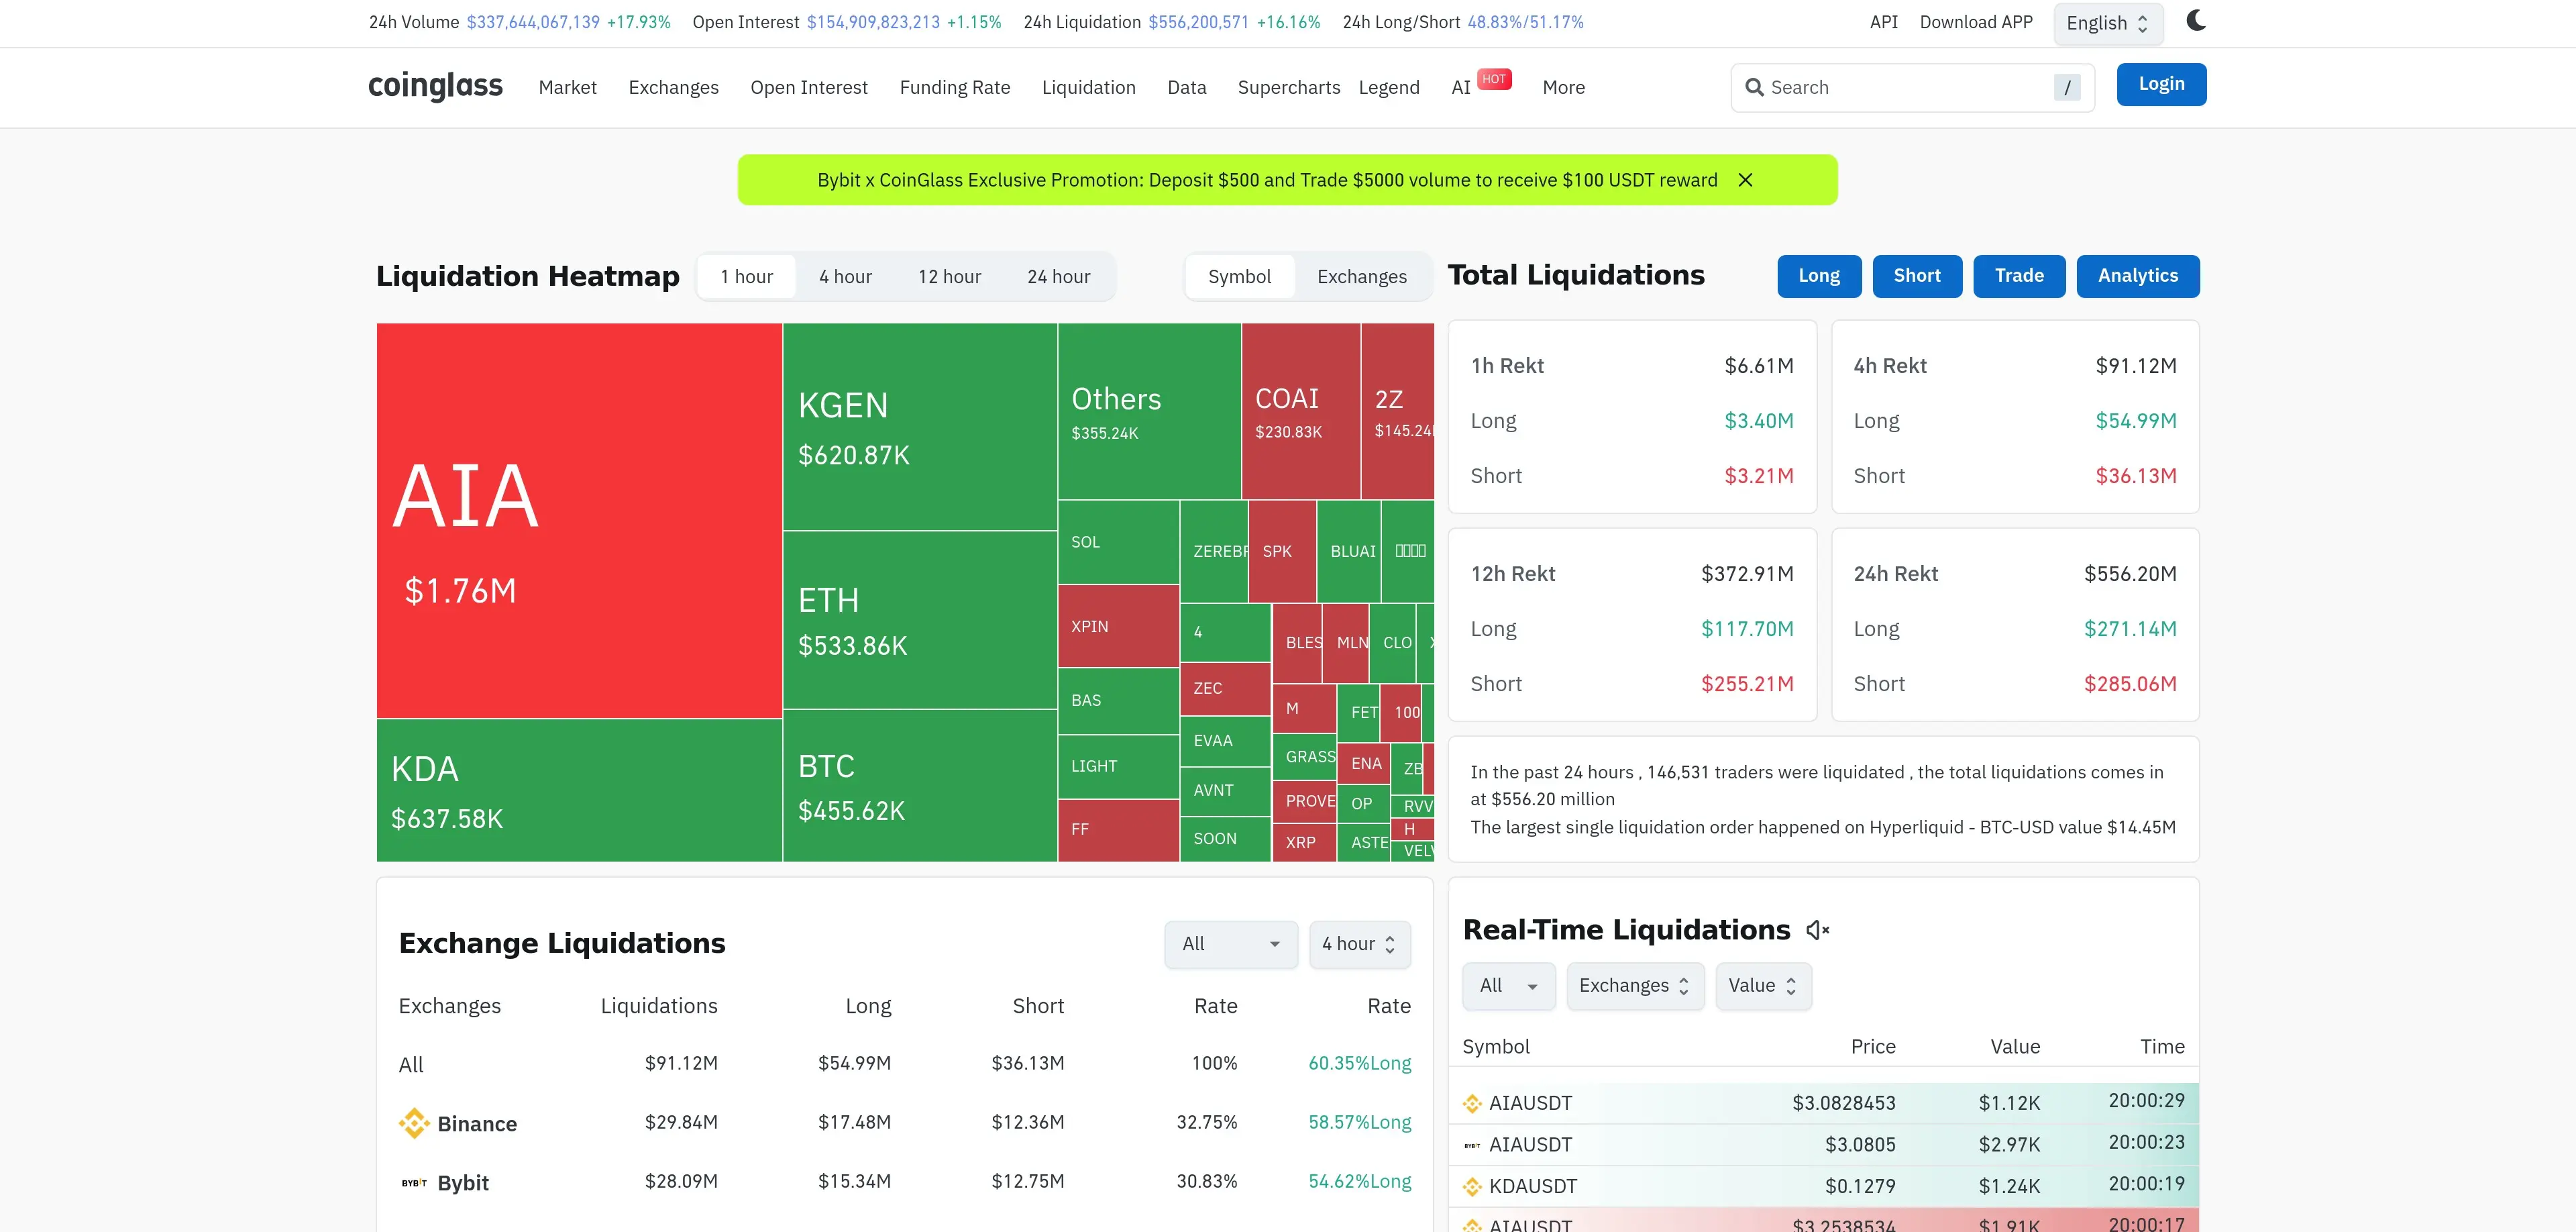Expand Real-Time Liquidations Value dropdown
Viewport: 2576px width, 1232px height.
(x=1762, y=985)
